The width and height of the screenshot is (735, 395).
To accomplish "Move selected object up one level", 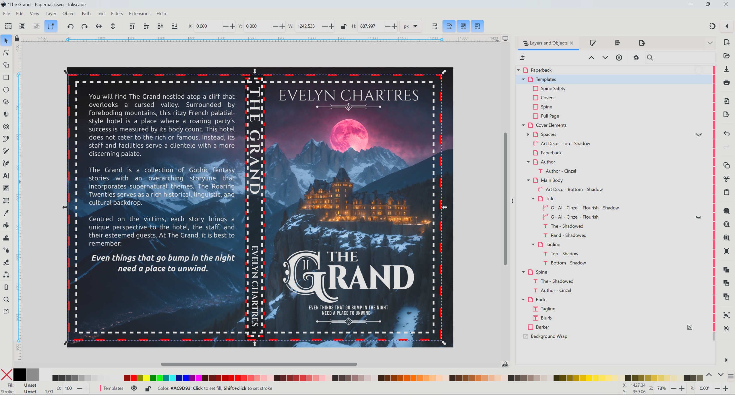I will tap(591, 58).
